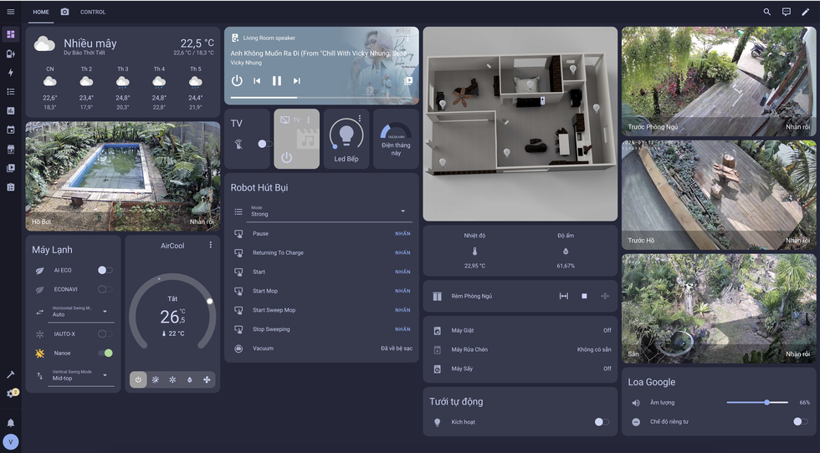Viewport: 820px width, 453px height.
Task: Toggle the AI ECO switch
Action: (105, 270)
